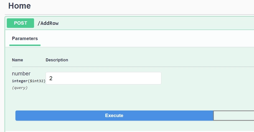This screenshot has width=254, height=132.
Task: Open the Parameters tab
Action: (x=25, y=38)
